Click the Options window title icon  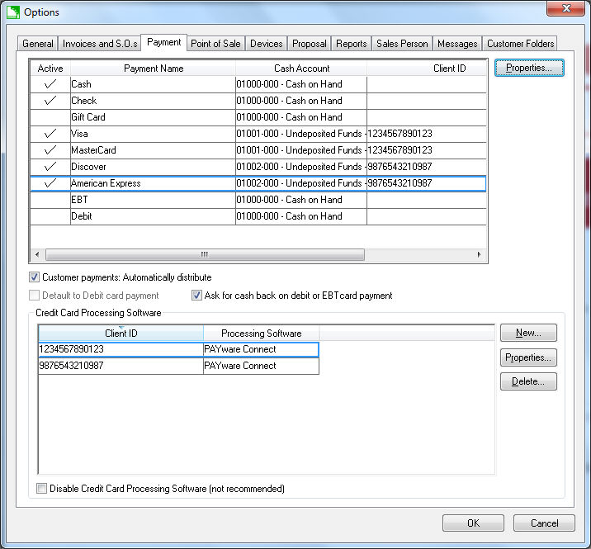(12, 12)
